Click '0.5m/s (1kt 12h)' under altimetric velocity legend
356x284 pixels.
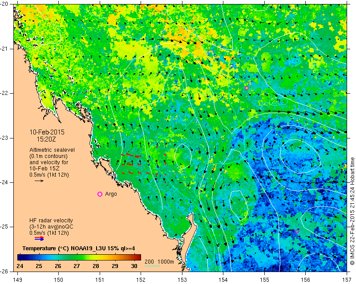pos(49,175)
